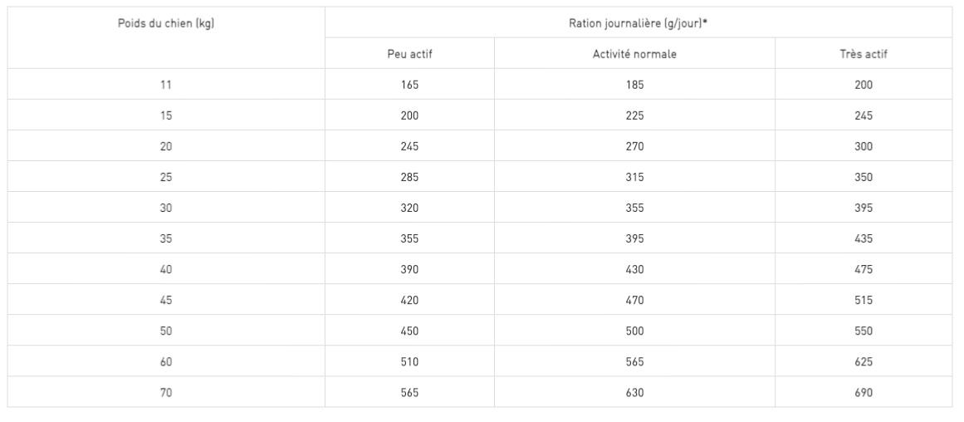964x422 pixels.
Task: Click the 225 cell in the 15 kg row
Action: tap(634, 115)
